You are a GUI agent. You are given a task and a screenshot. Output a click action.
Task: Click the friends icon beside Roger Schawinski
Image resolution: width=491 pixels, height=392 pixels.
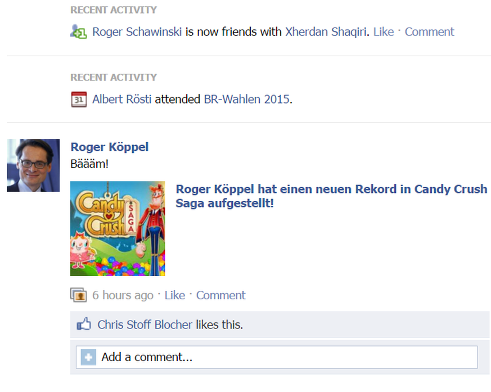click(x=78, y=32)
